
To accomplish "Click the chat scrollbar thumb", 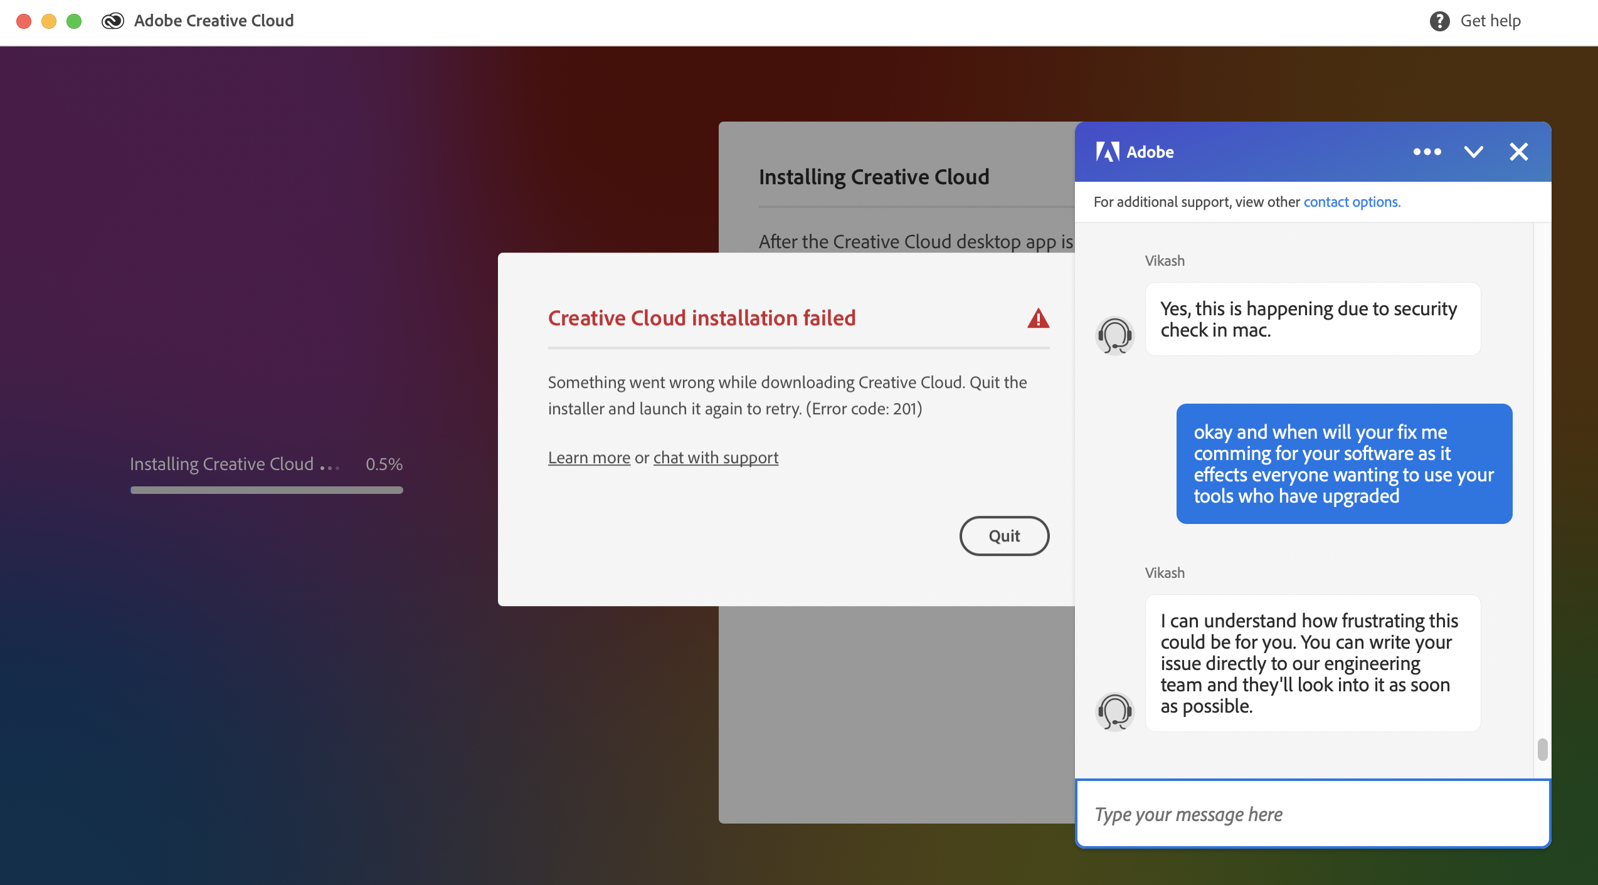I will click(1542, 750).
